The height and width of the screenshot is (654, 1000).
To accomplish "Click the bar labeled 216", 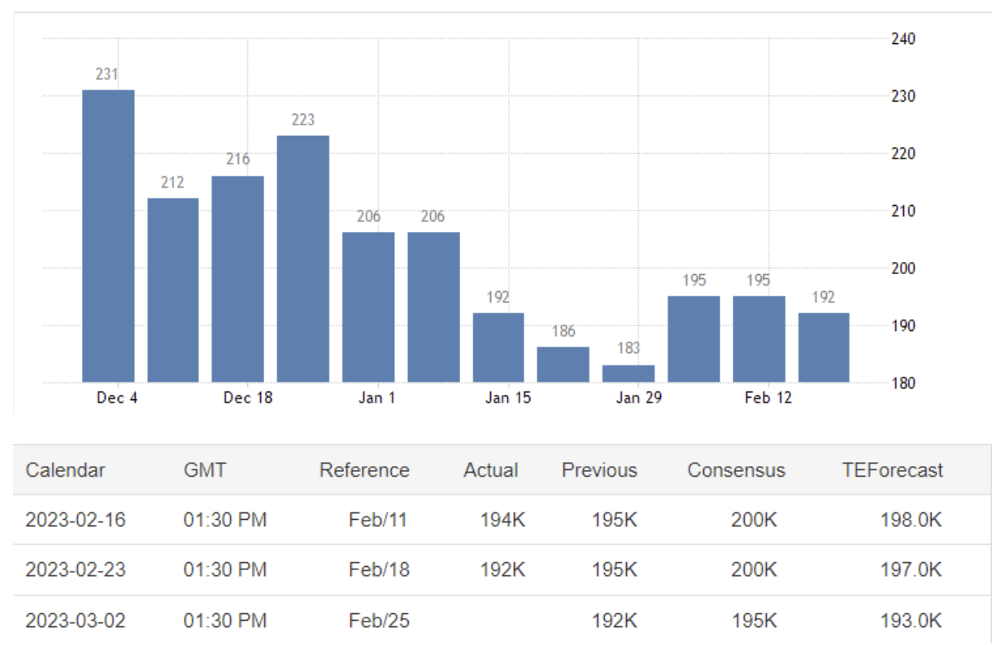I will tap(237, 279).
